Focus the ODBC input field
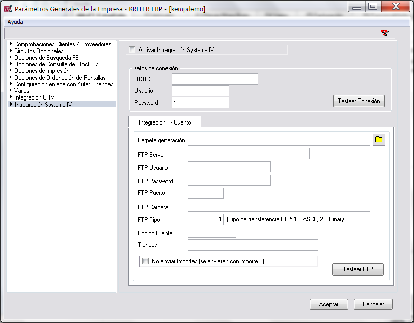This screenshot has width=414, height=323. (x=215, y=79)
